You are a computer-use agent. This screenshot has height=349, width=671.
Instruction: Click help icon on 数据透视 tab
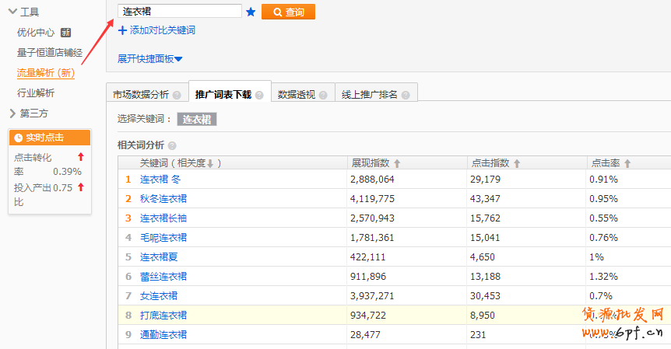(323, 96)
